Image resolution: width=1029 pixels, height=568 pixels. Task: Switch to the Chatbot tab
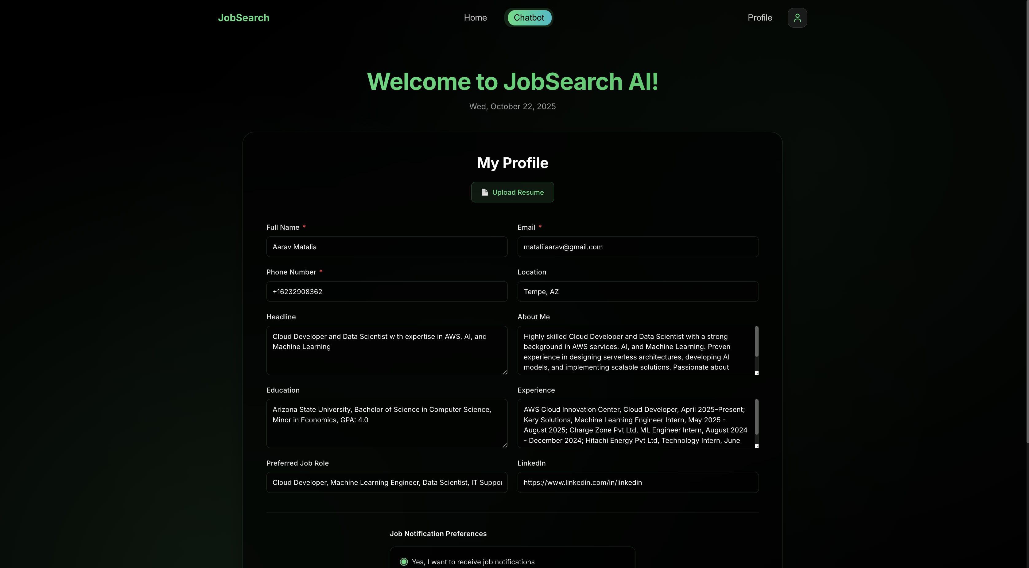point(529,17)
